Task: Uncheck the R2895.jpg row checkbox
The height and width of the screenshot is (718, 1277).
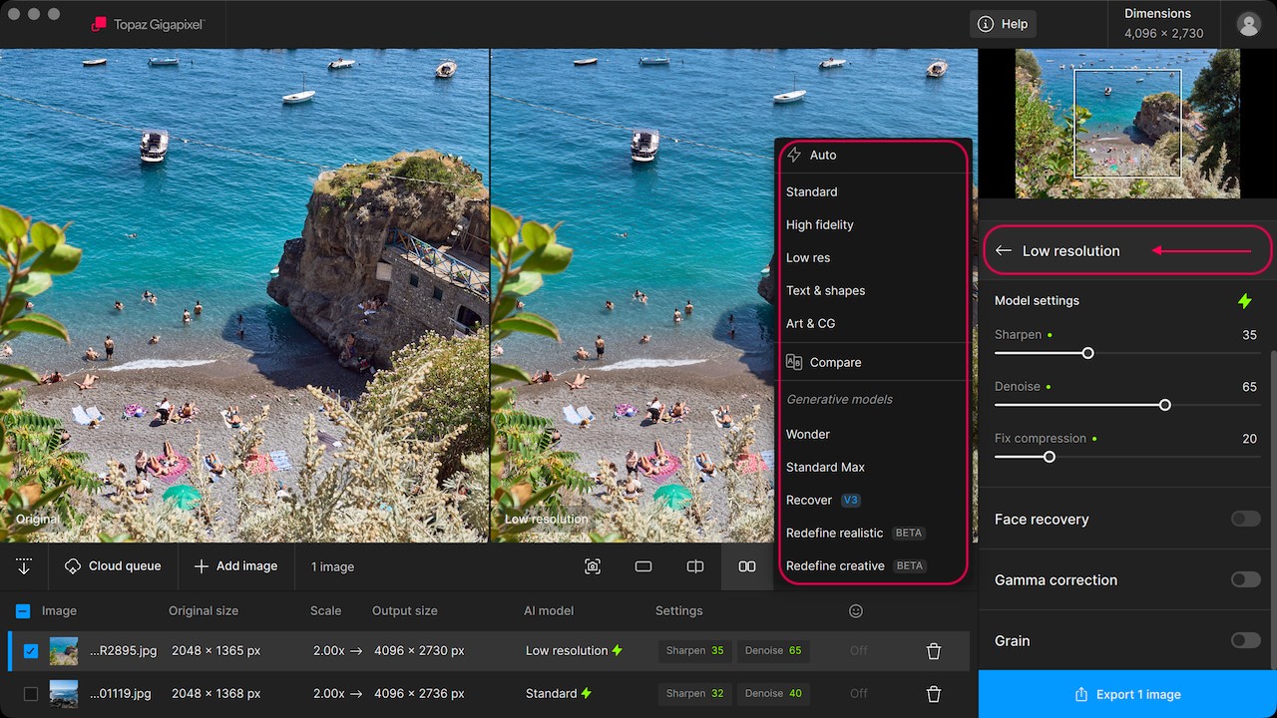Action: pyautogui.click(x=31, y=651)
